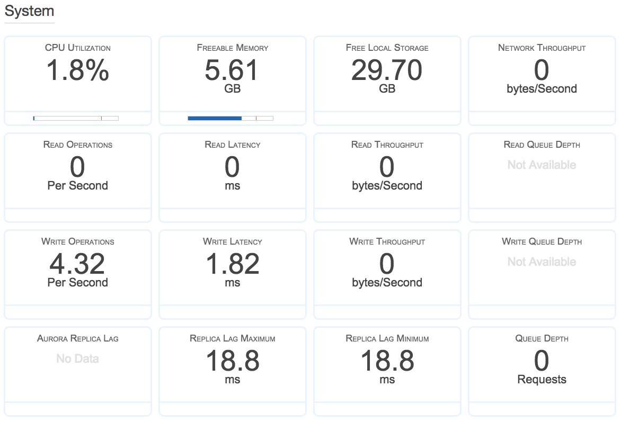The image size is (621, 422).
Task: Click the 29.70 GB storage value
Action: tap(387, 70)
